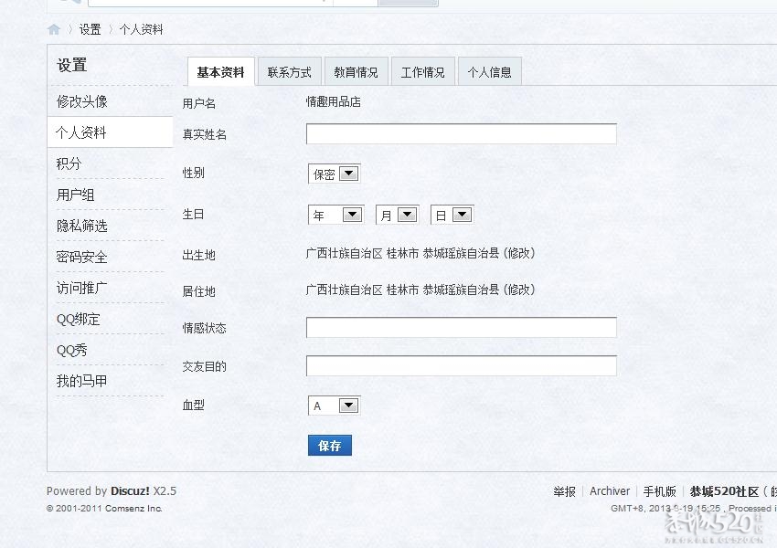
Task: Open Archiver link in the footer
Action: tap(610, 490)
